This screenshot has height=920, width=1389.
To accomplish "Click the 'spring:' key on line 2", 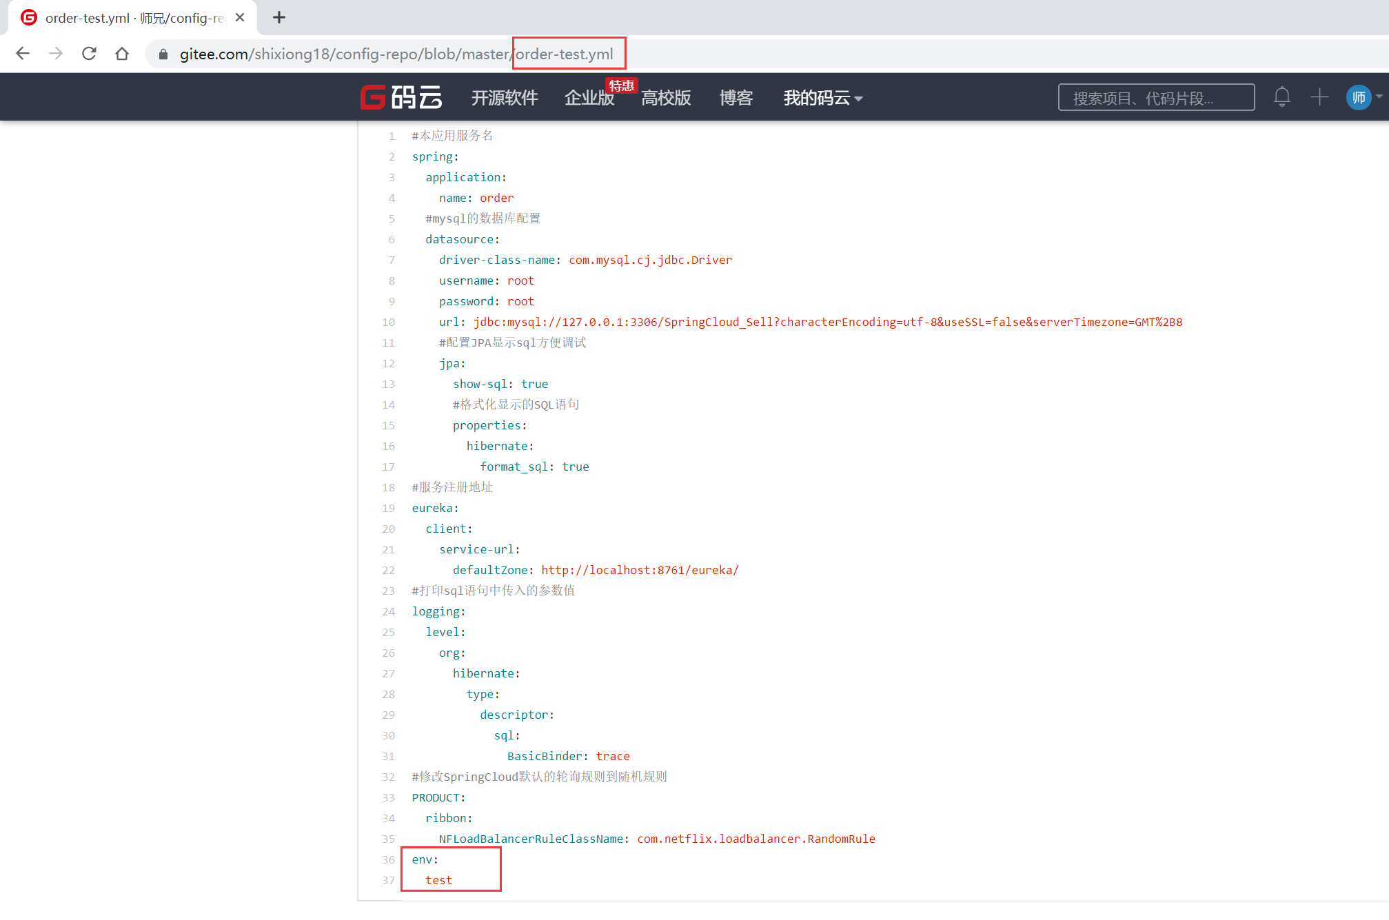I will tap(435, 157).
